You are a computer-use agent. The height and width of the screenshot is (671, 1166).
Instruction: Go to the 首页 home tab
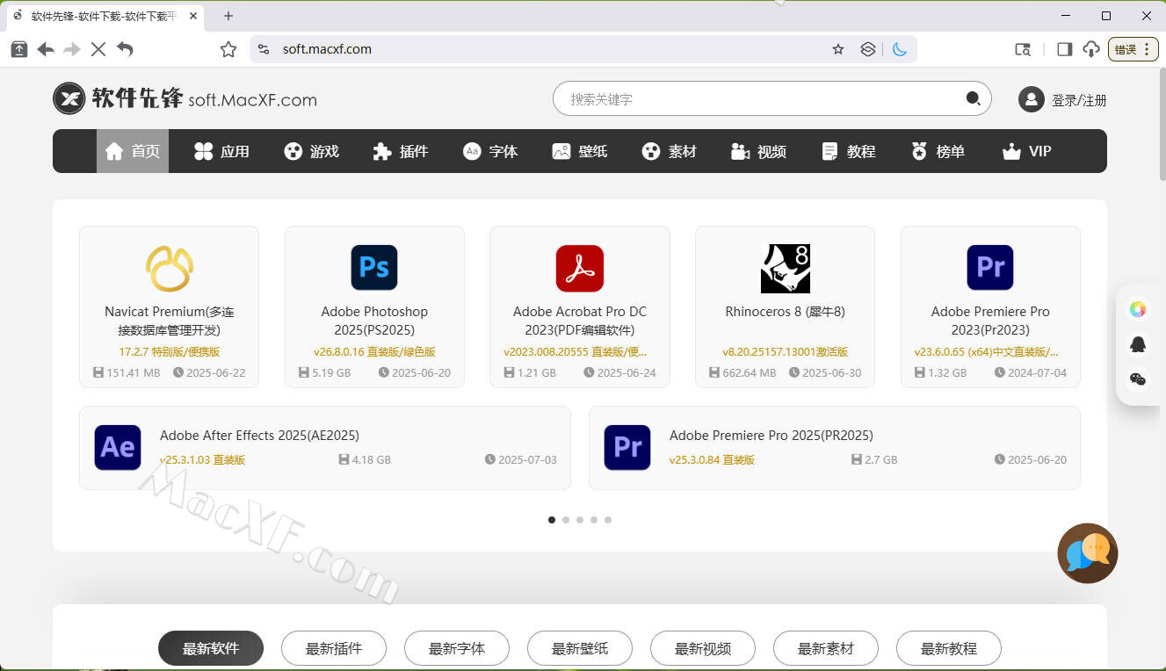(133, 151)
